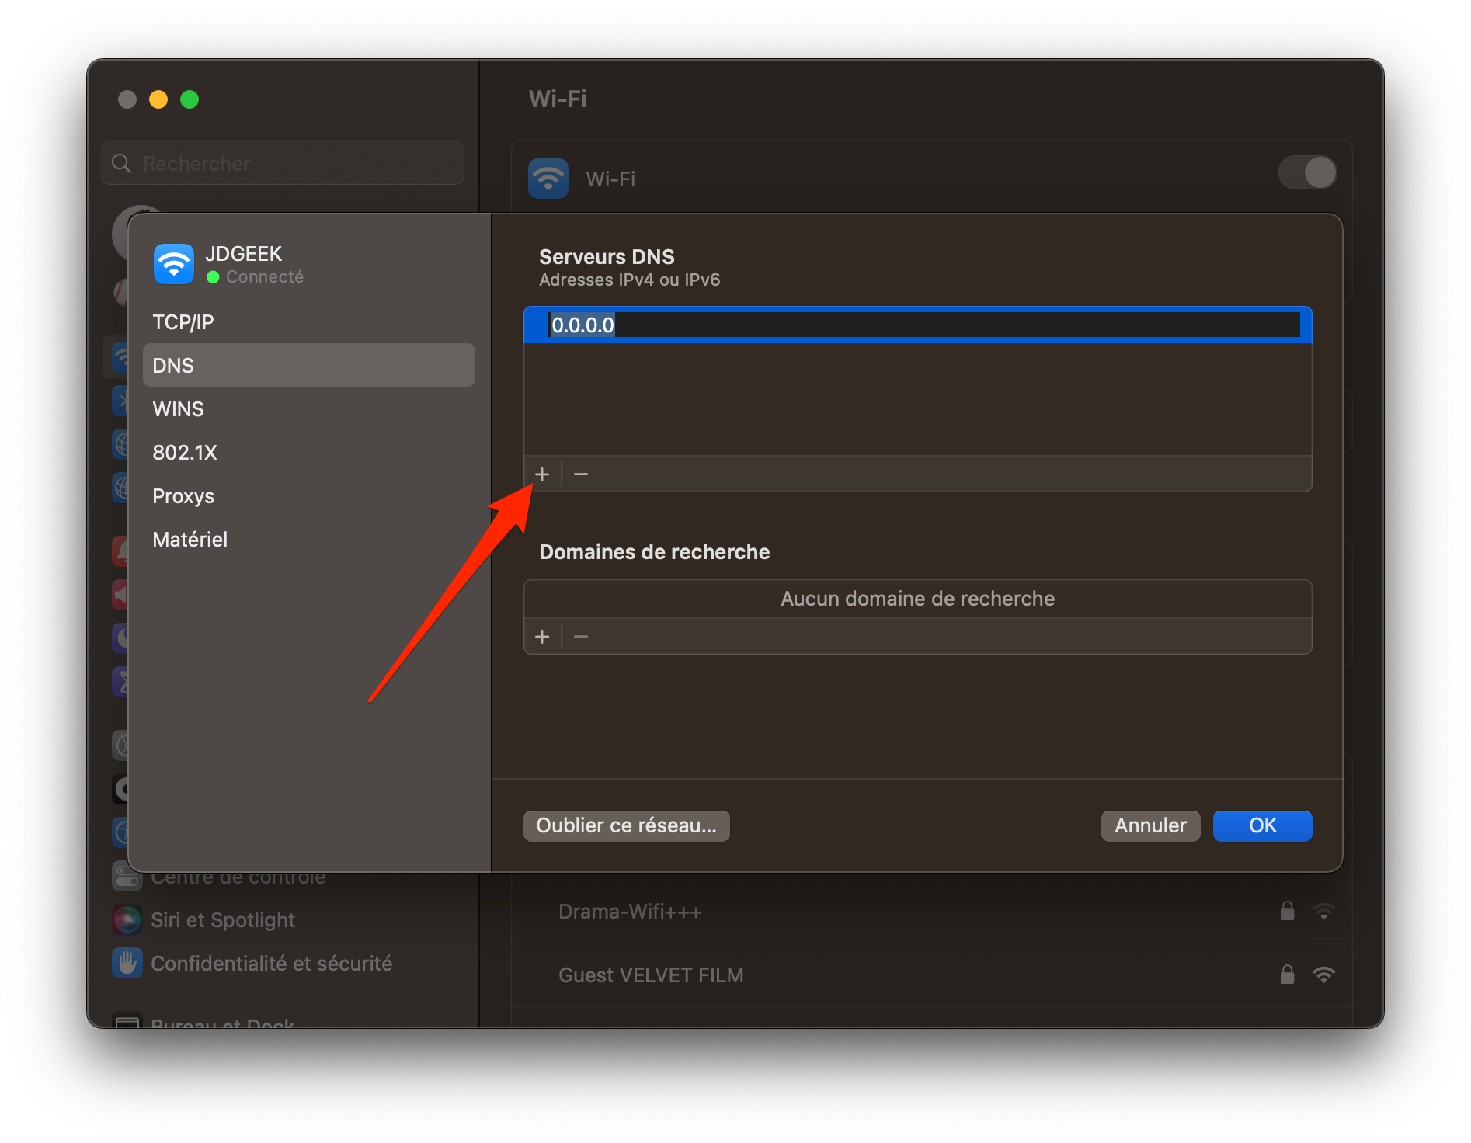Click lock icon for Guest VELVET FILM

pos(1287,975)
